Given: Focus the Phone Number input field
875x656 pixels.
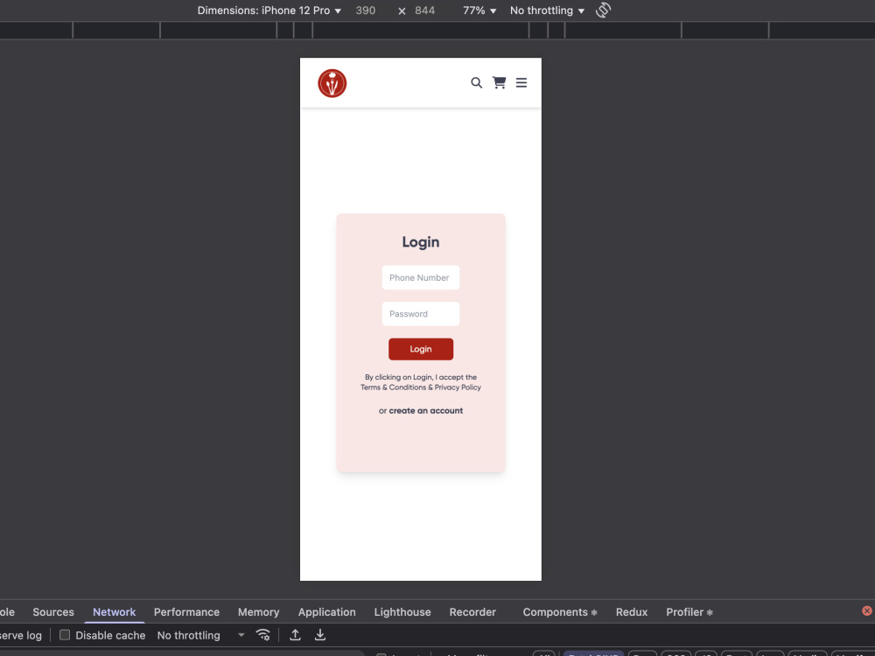Looking at the screenshot, I should [421, 277].
